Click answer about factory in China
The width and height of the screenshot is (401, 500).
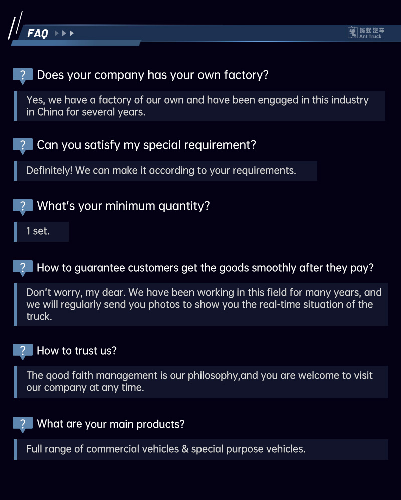(x=199, y=106)
